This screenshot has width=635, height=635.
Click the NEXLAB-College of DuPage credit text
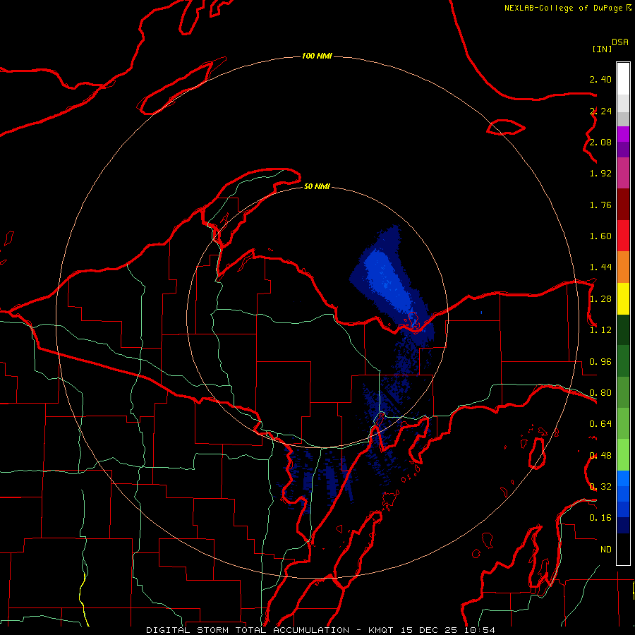click(563, 8)
